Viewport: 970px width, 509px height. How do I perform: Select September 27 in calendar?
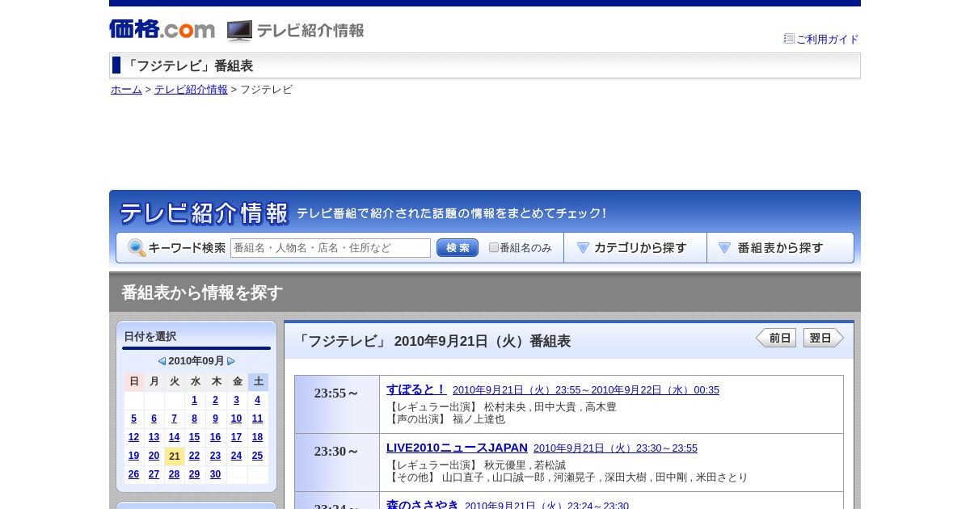[x=154, y=474]
